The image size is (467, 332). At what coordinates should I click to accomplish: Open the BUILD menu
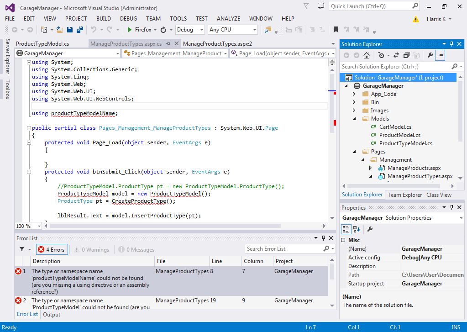pyautogui.click(x=104, y=19)
